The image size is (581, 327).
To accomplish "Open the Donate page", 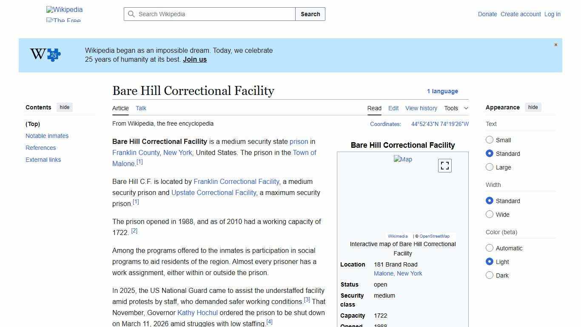I will [487, 14].
